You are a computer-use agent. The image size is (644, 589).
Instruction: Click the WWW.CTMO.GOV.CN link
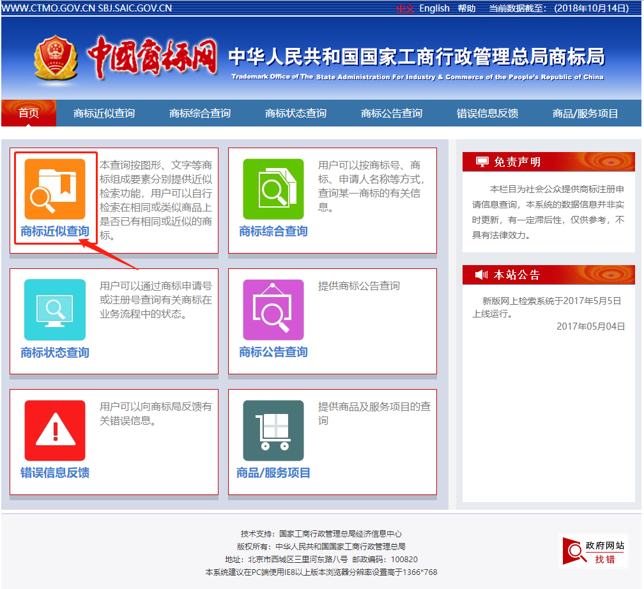[x=49, y=8]
